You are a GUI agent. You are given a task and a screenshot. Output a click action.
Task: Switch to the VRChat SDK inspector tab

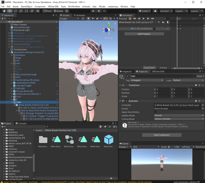point(158,71)
